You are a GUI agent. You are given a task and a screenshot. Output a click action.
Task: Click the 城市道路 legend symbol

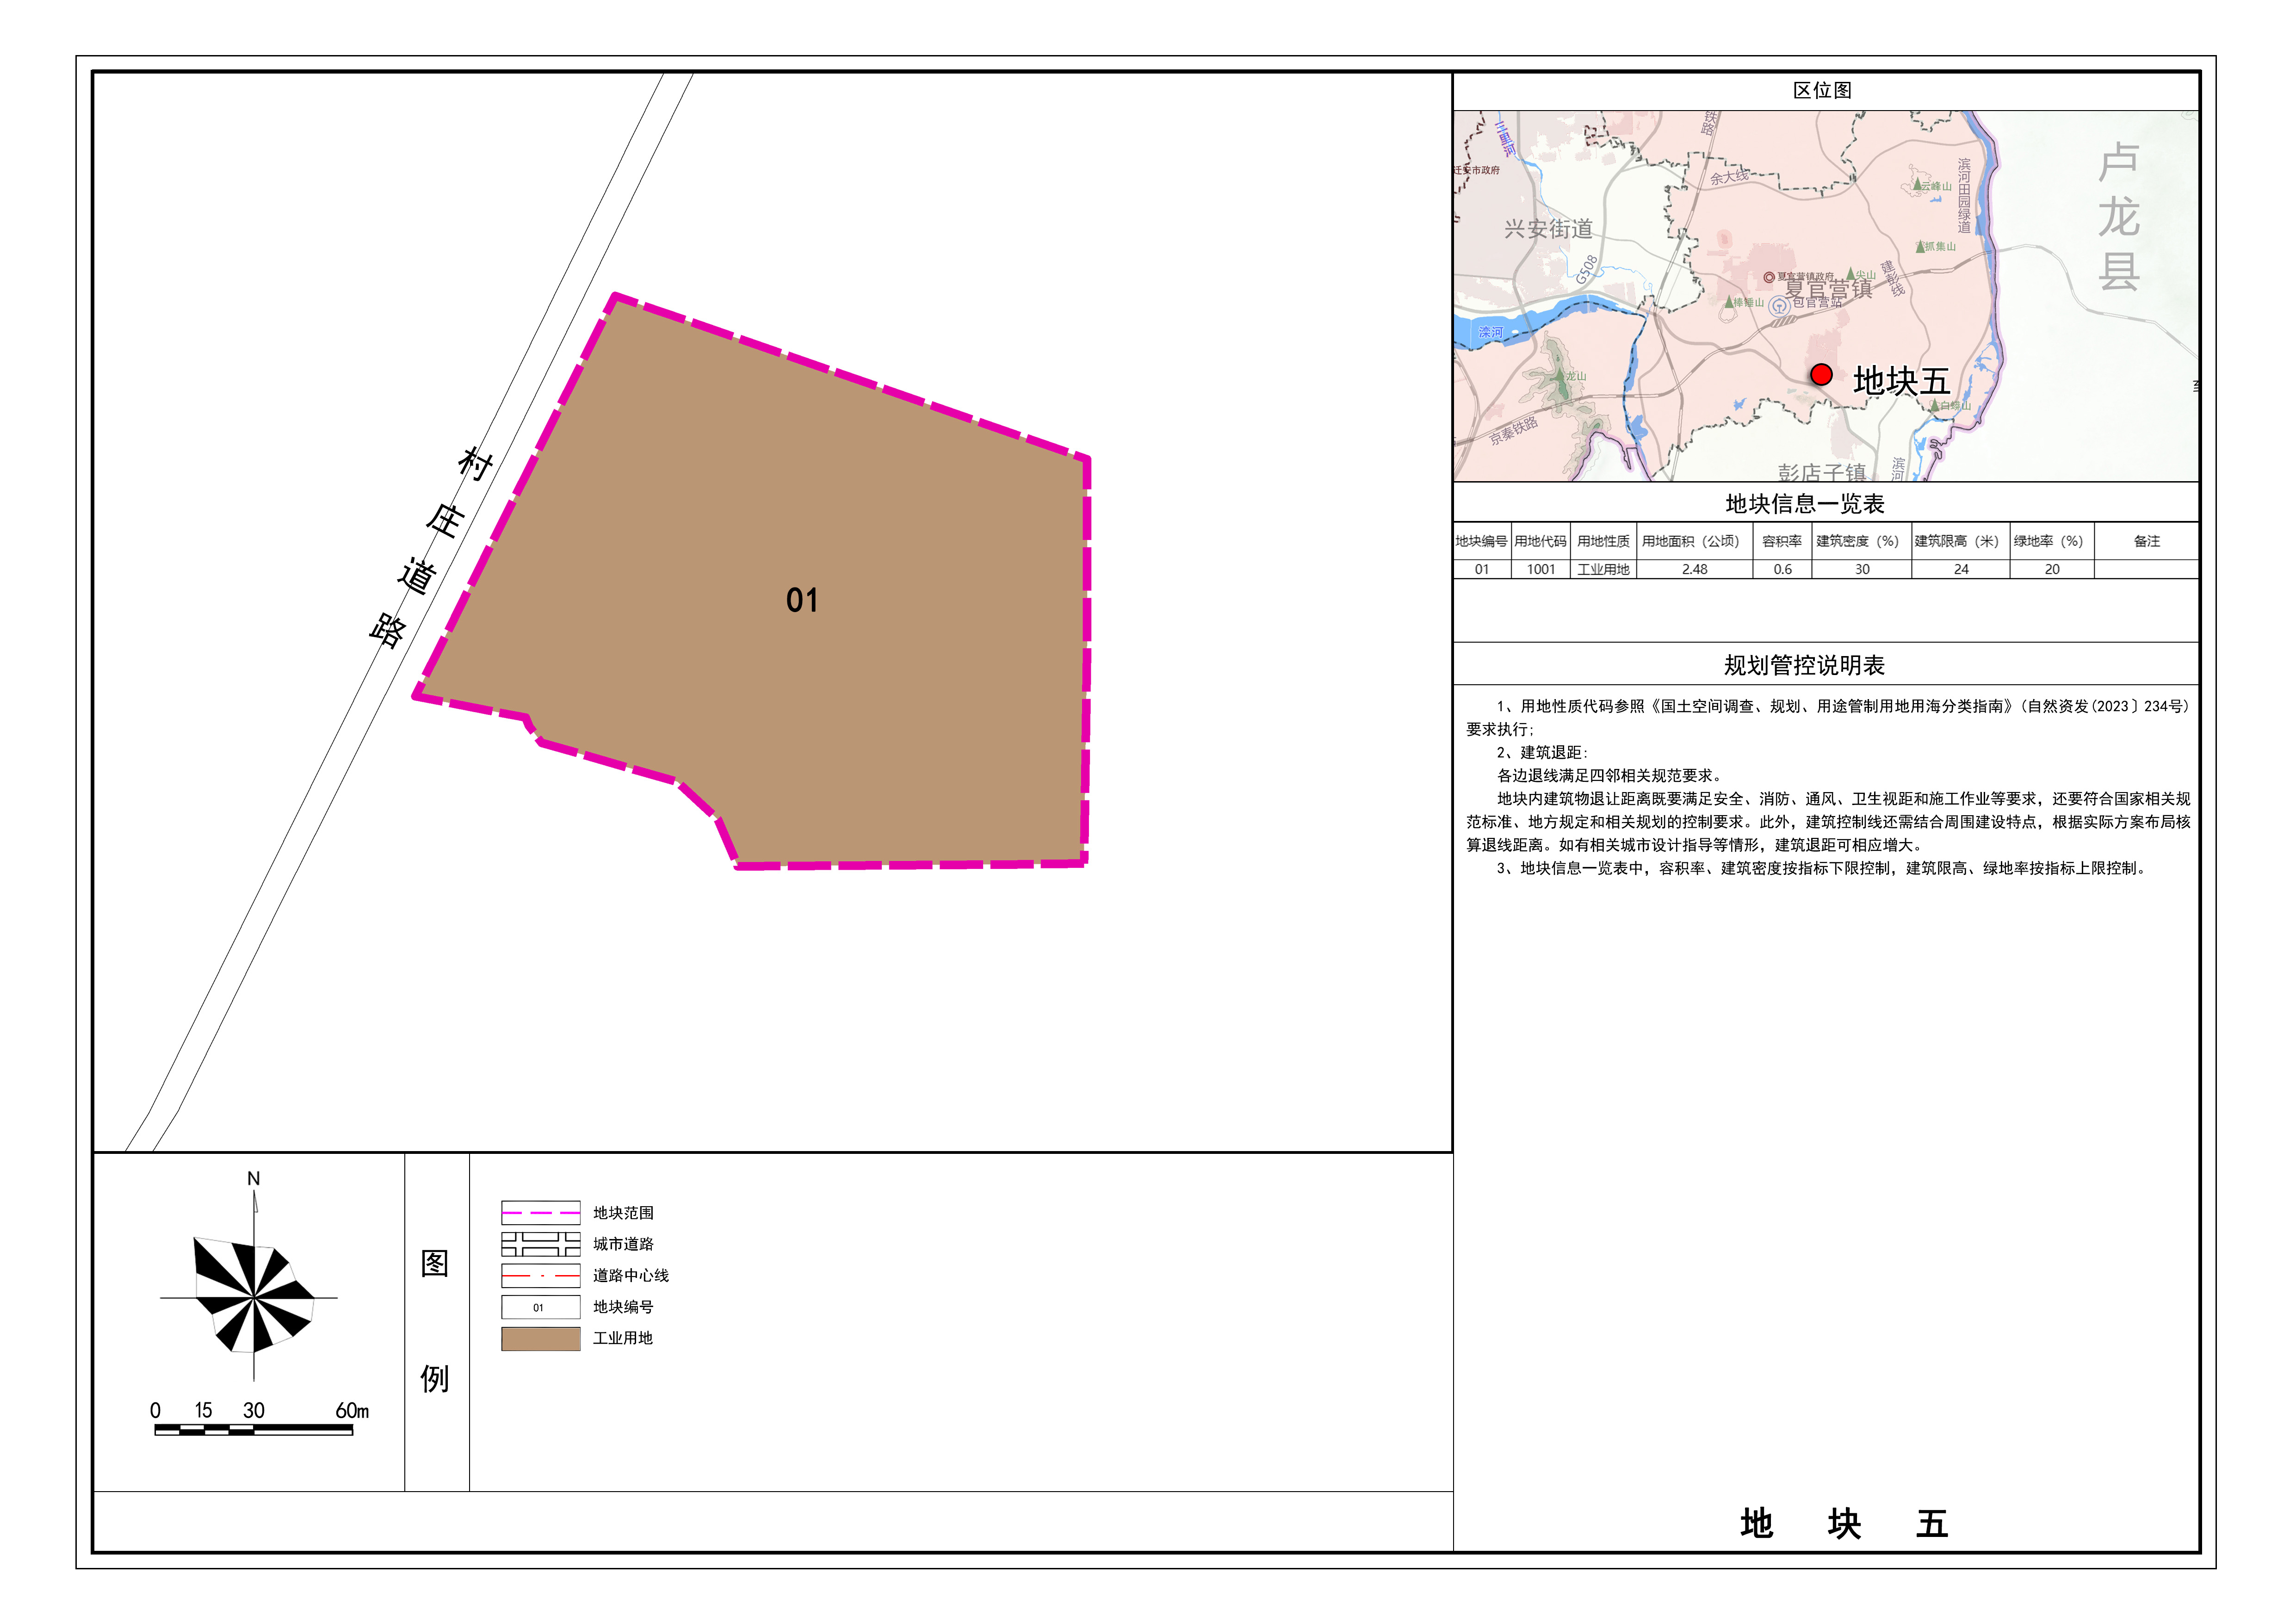pos(540,1243)
